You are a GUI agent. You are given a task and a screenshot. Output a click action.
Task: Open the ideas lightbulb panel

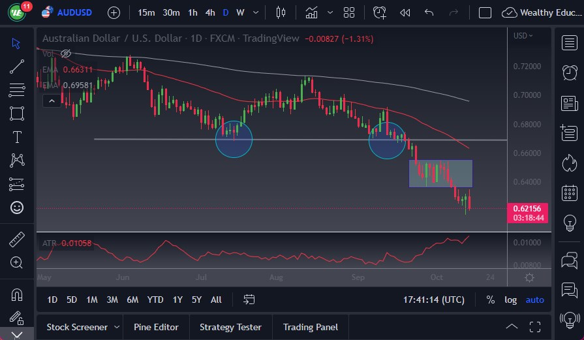tap(569, 223)
